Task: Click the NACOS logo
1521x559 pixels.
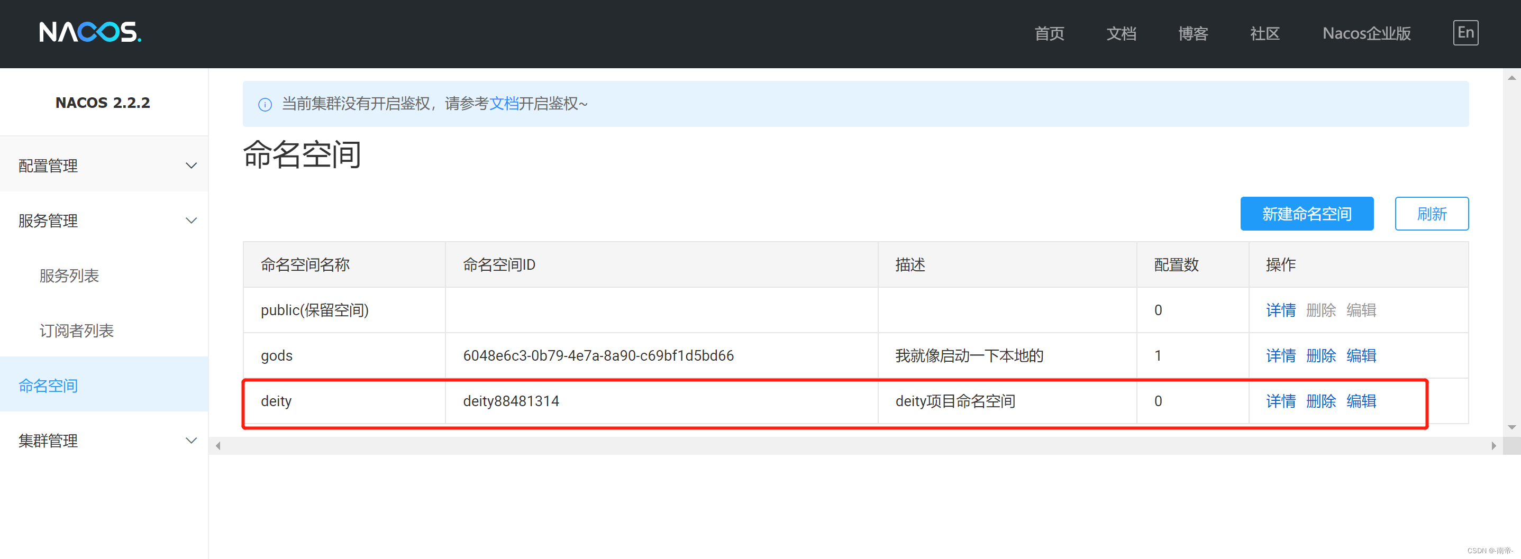Action: pyautogui.click(x=90, y=32)
